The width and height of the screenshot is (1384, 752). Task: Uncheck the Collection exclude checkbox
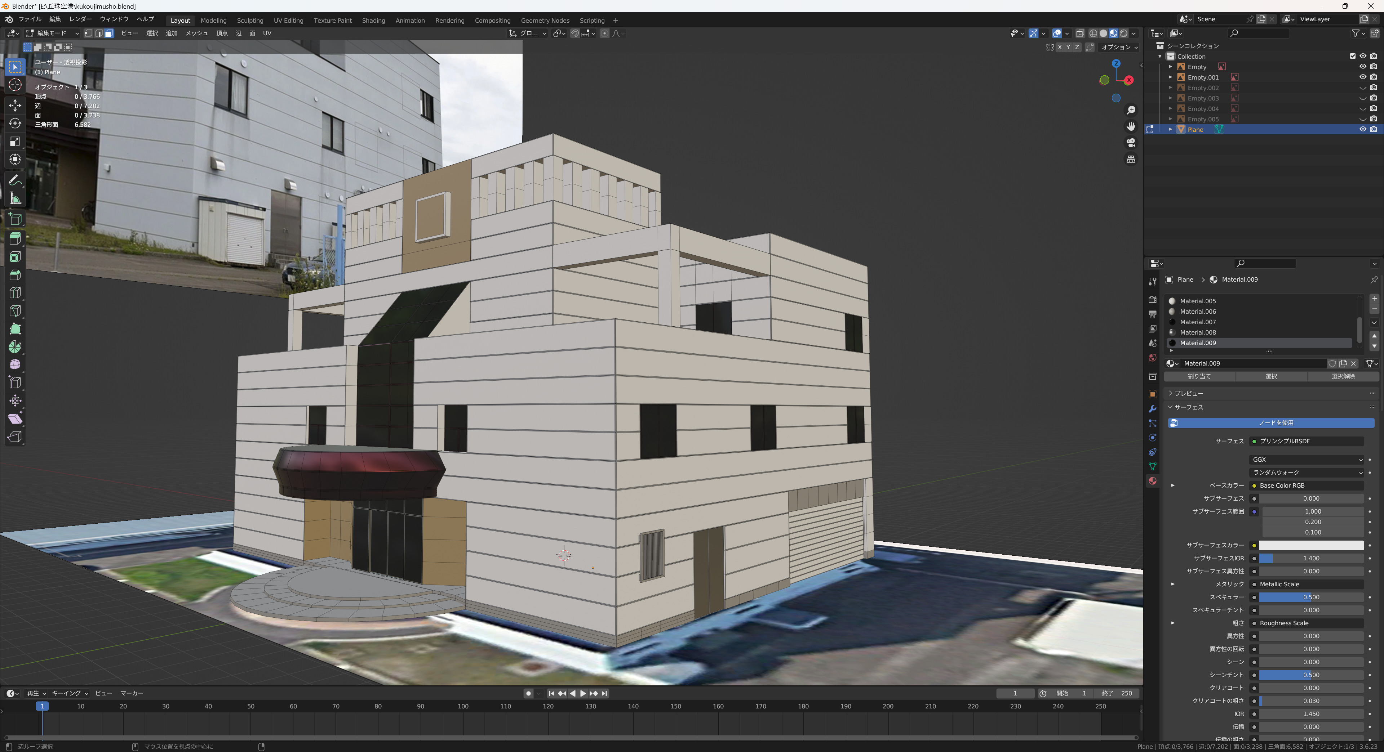(x=1353, y=56)
